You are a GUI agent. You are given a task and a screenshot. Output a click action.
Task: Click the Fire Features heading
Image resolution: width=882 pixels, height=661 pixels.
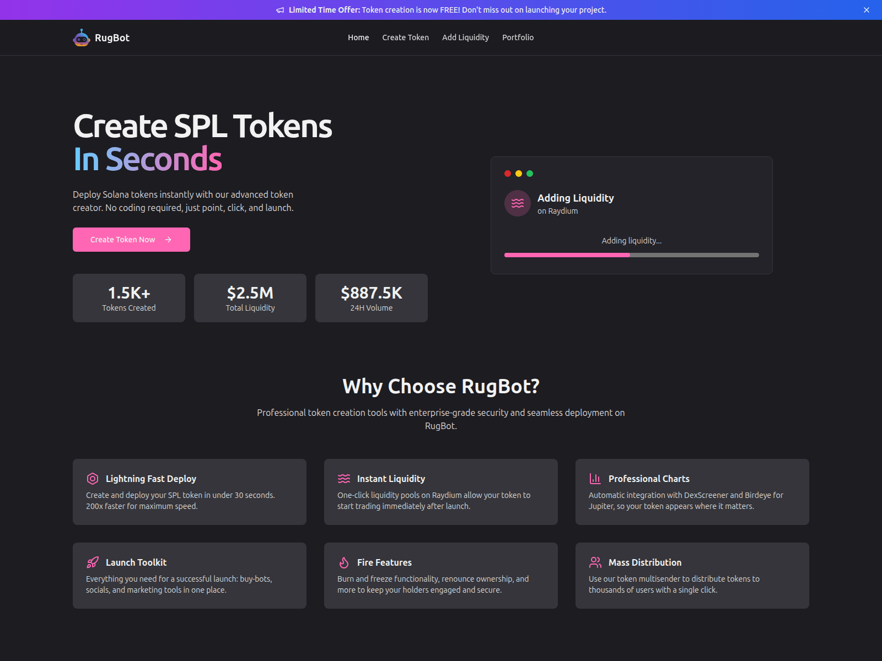point(384,562)
